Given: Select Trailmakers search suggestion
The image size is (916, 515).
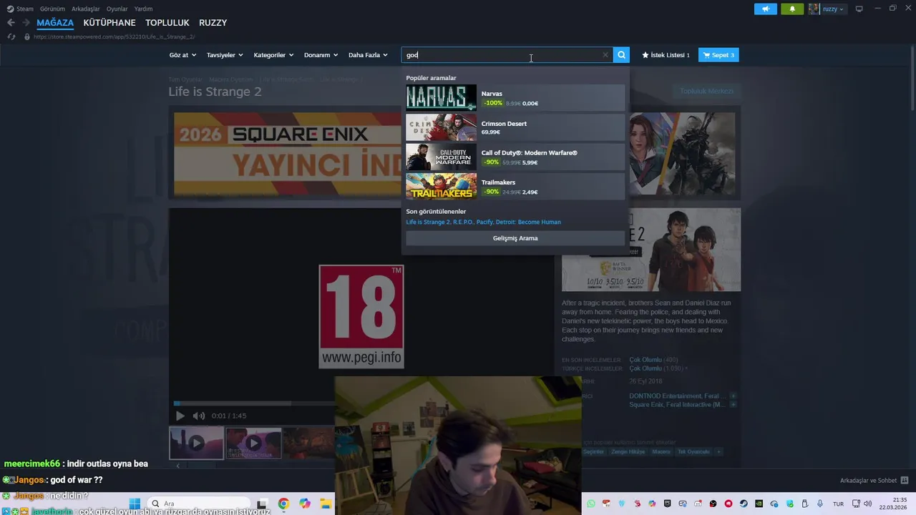Looking at the screenshot, I should (x=515, y=186).
